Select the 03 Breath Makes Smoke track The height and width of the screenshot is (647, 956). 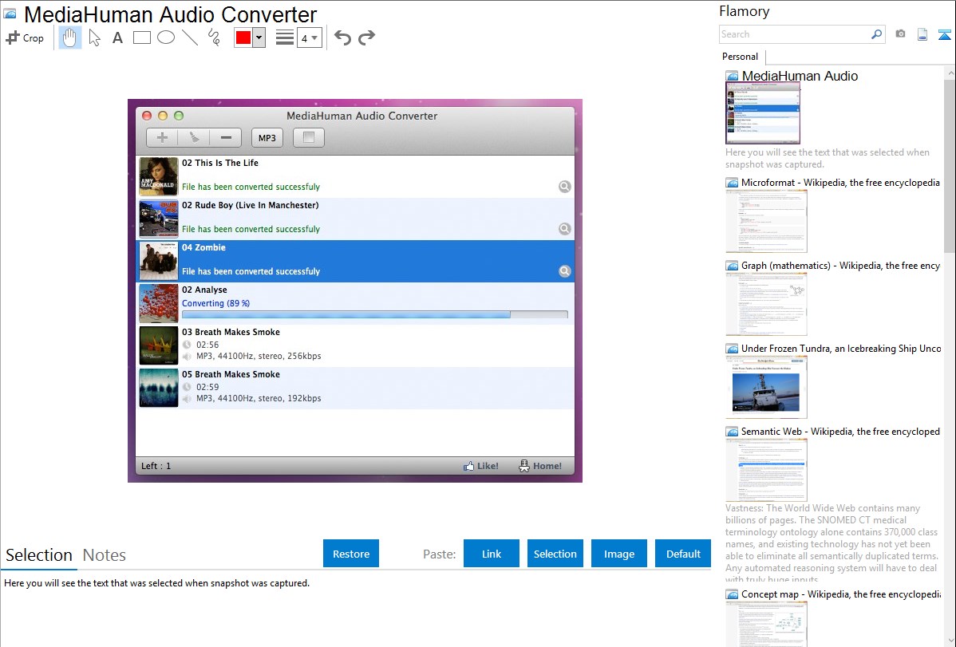pos(355,345)
